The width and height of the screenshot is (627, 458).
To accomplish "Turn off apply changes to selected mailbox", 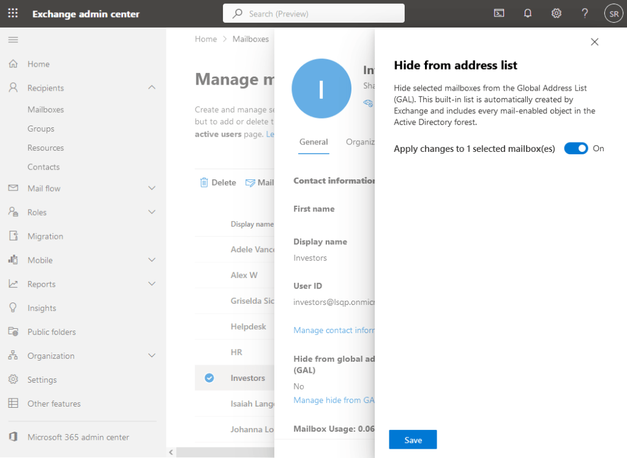I will [x=576, y=148].
